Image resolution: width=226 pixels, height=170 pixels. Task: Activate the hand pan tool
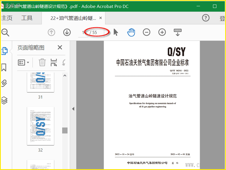click(131, 32)
